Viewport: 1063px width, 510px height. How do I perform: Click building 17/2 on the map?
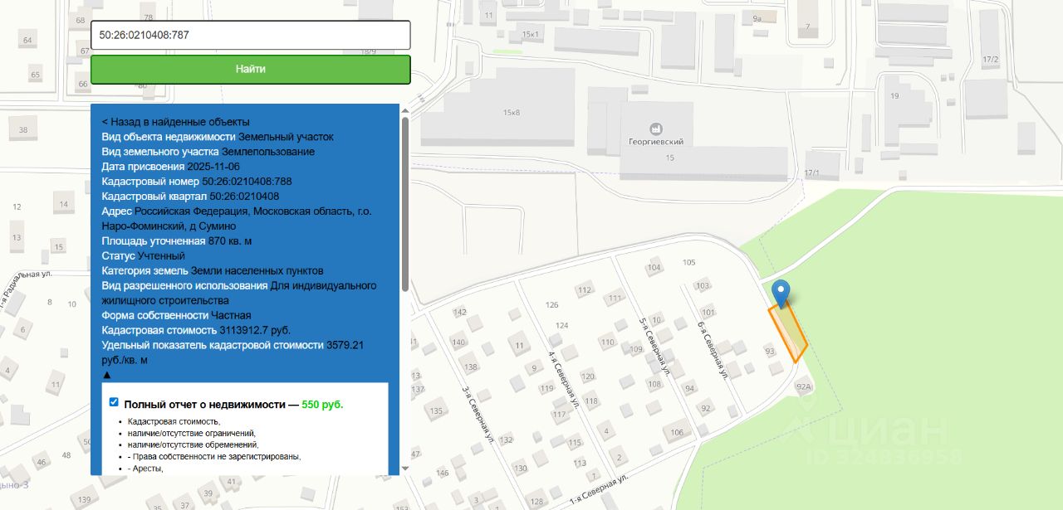click(991, 60)
